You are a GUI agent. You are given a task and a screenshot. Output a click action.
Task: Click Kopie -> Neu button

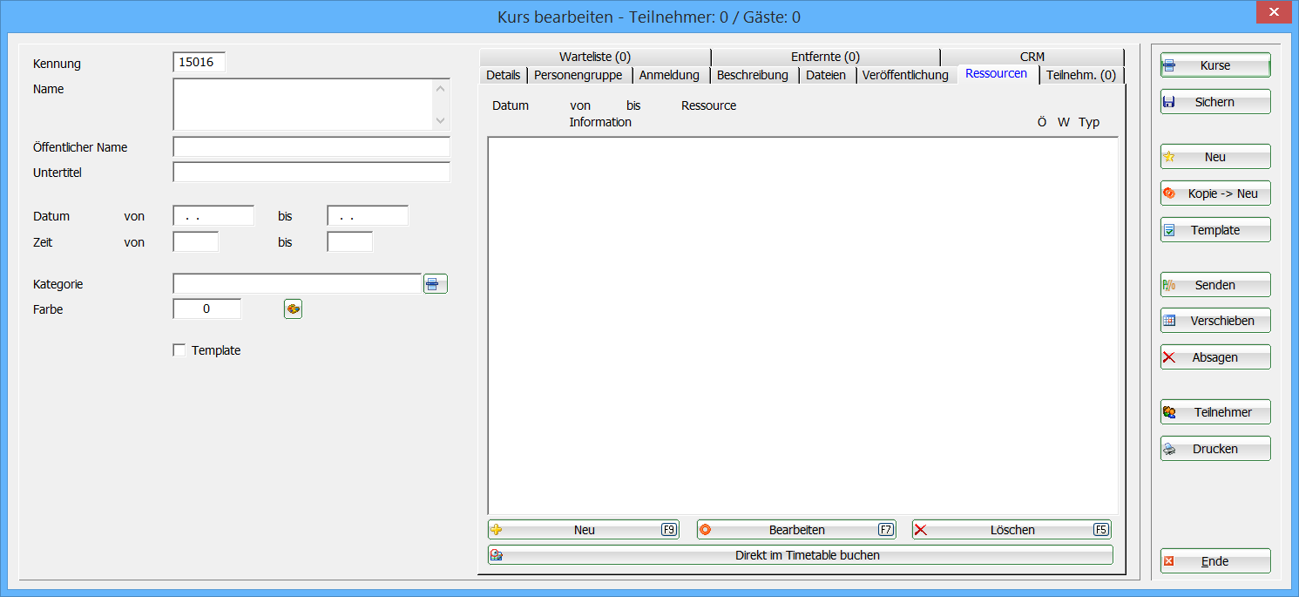(x=1214, y=193)
